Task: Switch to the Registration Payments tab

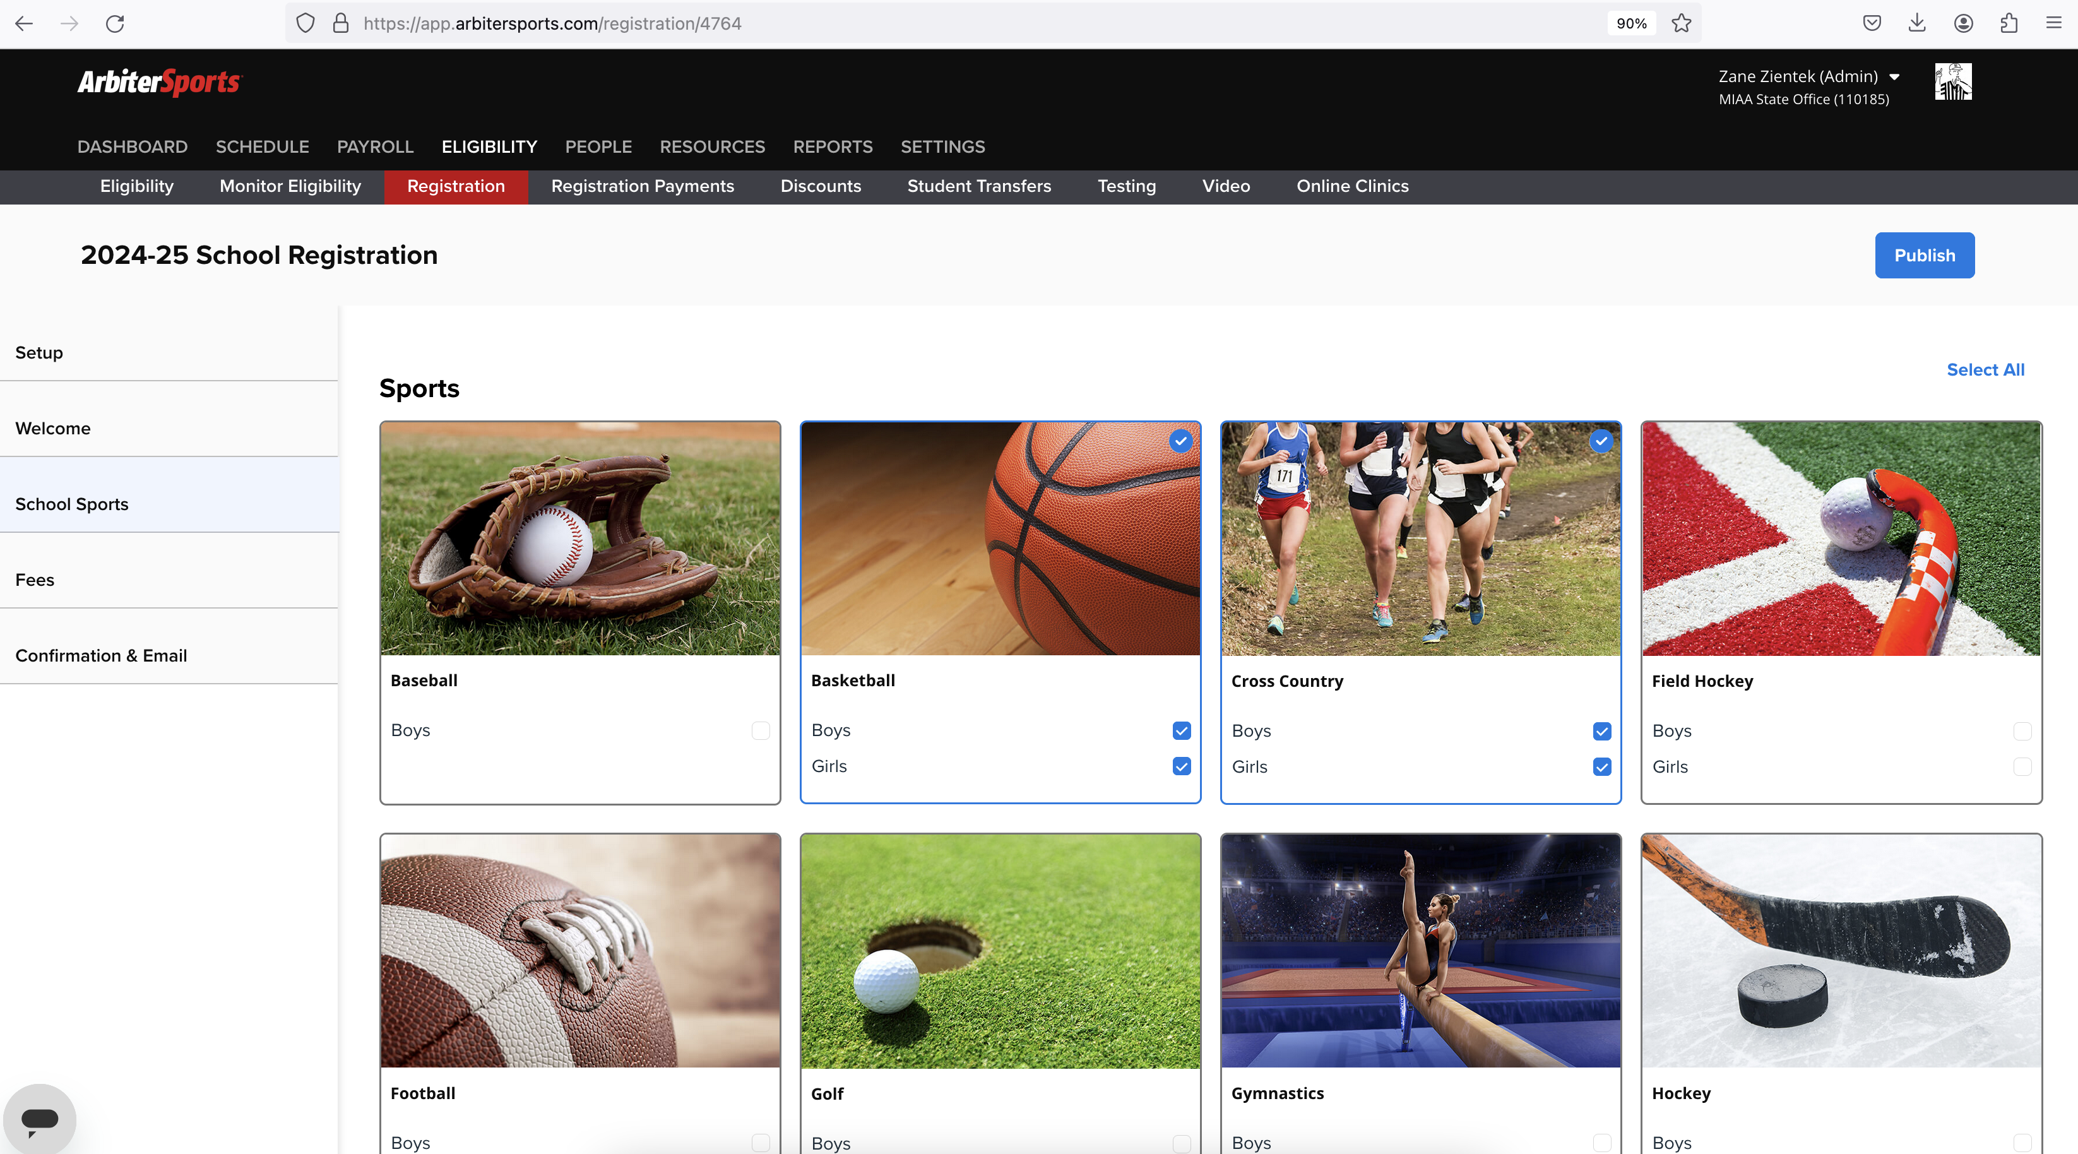Action: click(x=642, y=186)
